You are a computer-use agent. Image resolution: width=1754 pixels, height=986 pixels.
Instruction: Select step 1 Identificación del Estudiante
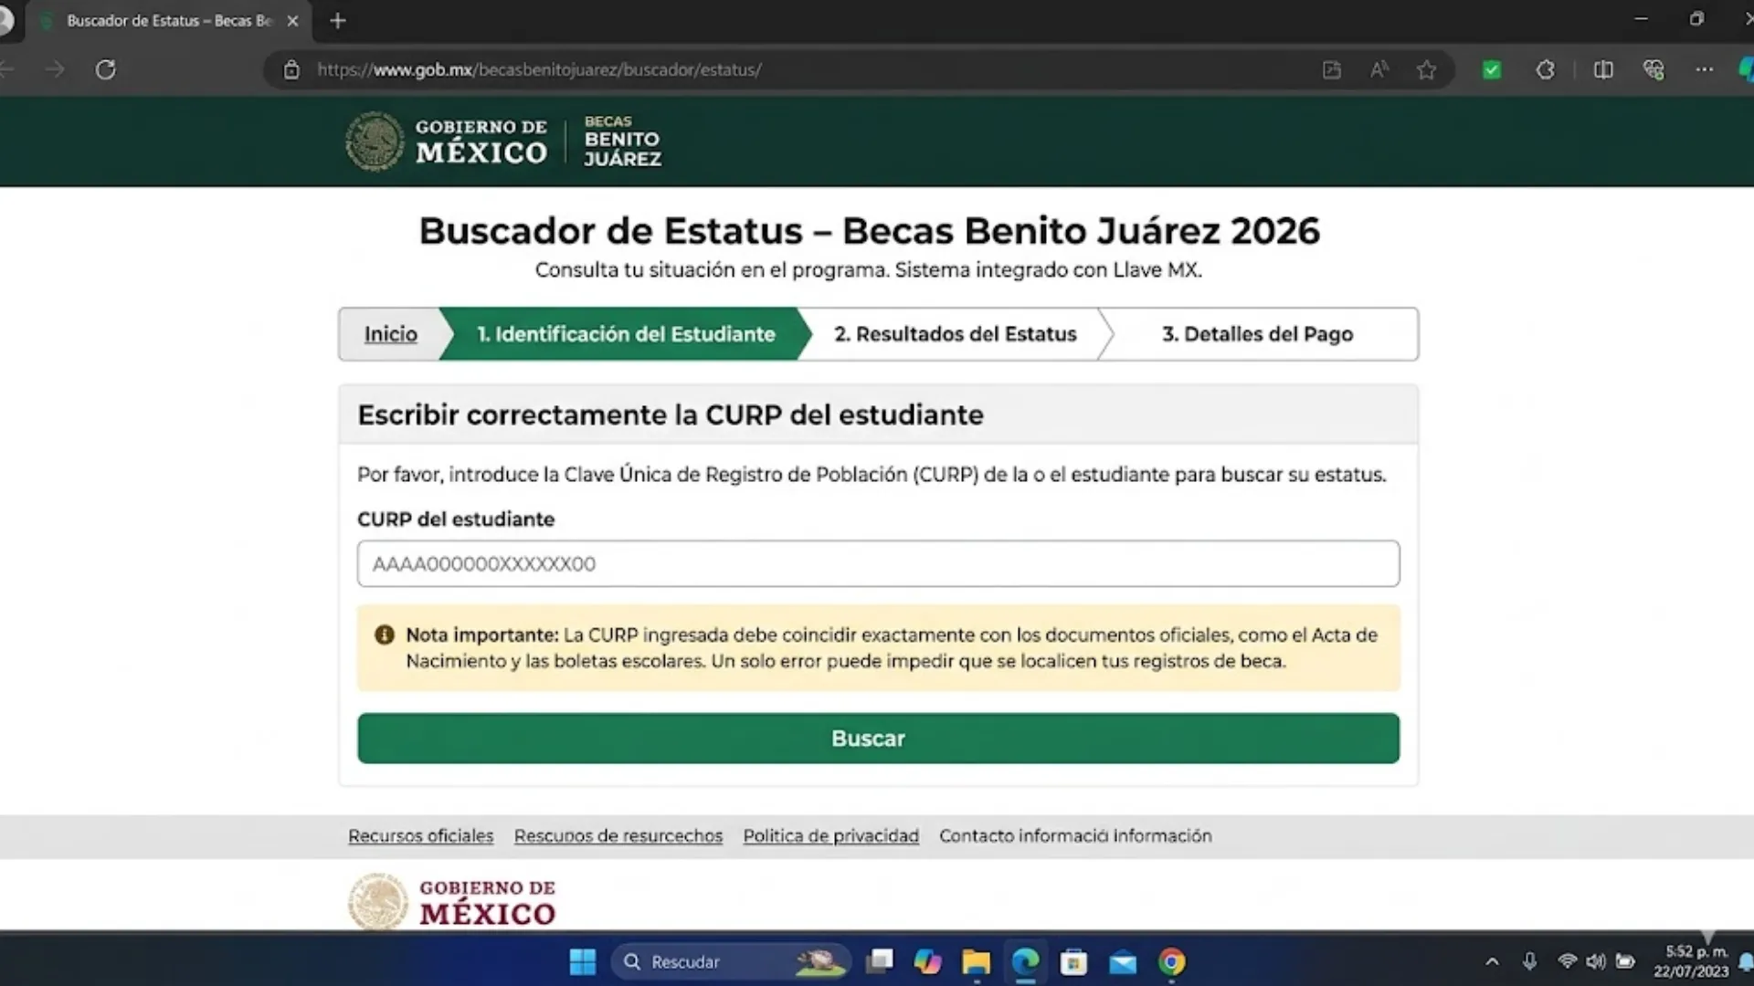click(626, 334)
